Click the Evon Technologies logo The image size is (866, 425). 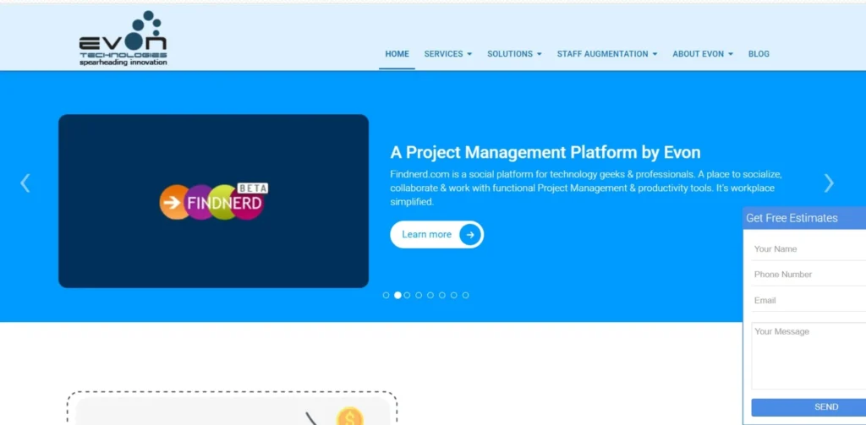pyautogui.click(x=123, y=38)
